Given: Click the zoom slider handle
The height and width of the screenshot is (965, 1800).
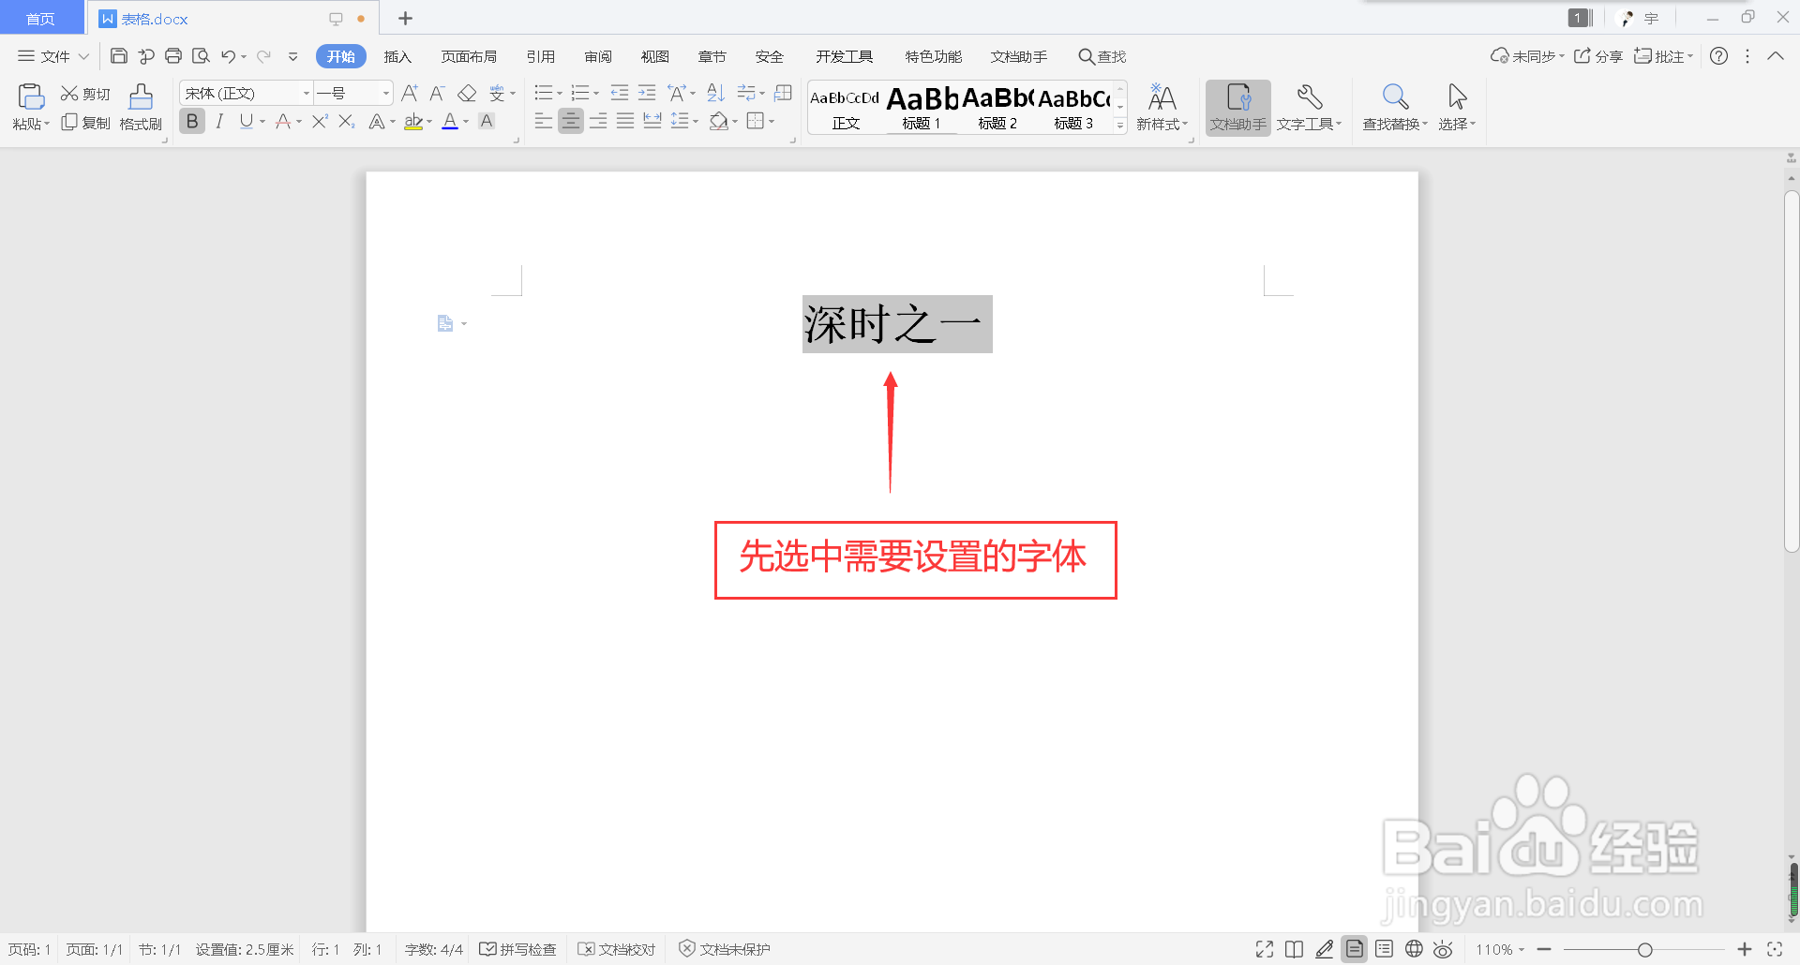Looking at the screenshot, I should click(x=1644, y=949).
